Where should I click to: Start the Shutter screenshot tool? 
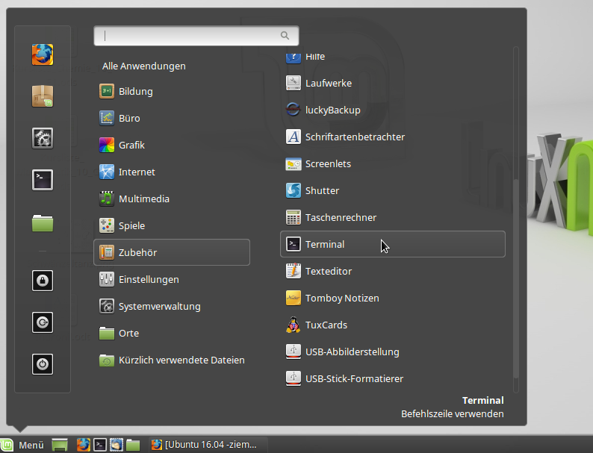pos(393,190)
